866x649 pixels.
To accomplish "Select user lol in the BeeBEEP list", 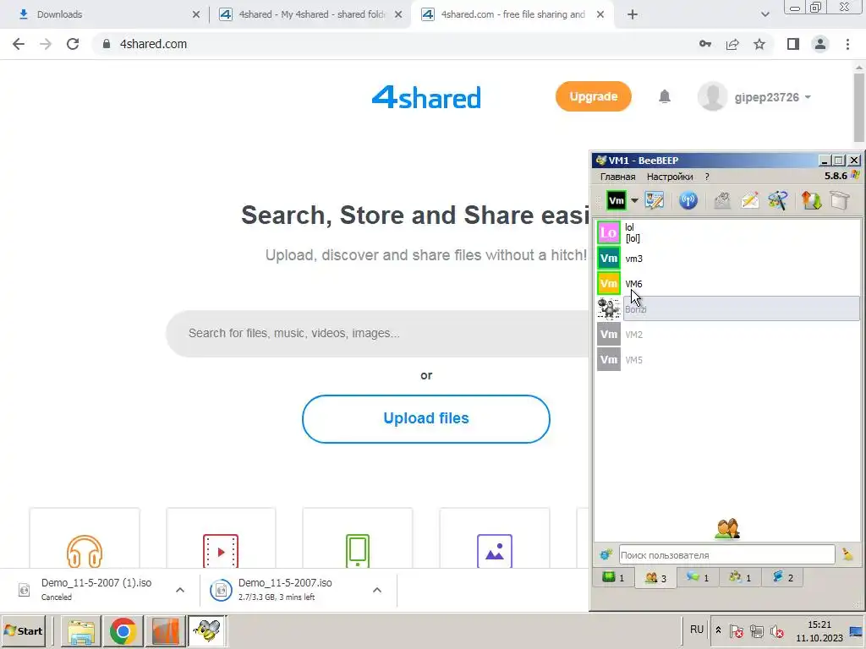I will click(x=728, y=232).
